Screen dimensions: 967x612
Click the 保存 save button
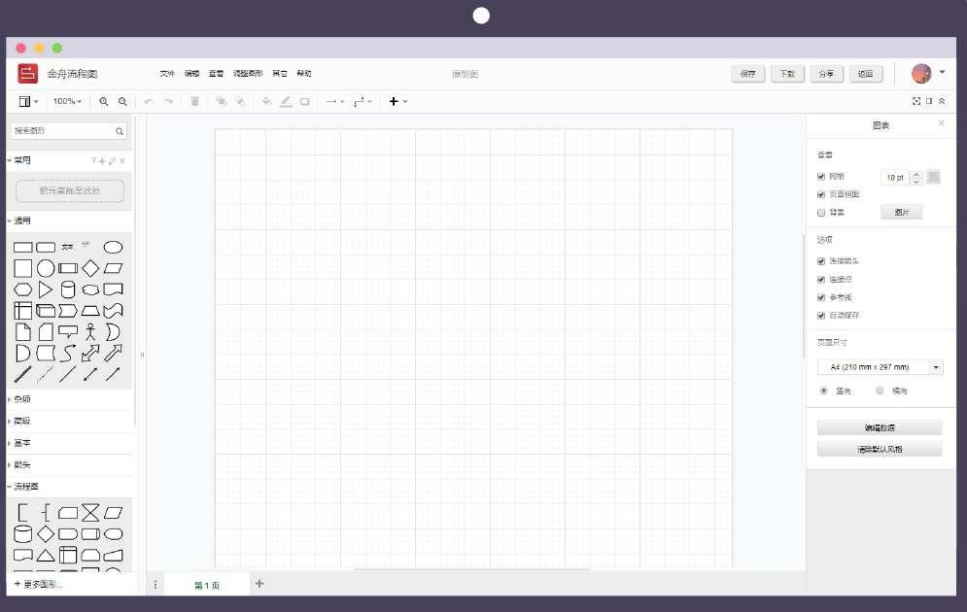(x=747, y=74)
